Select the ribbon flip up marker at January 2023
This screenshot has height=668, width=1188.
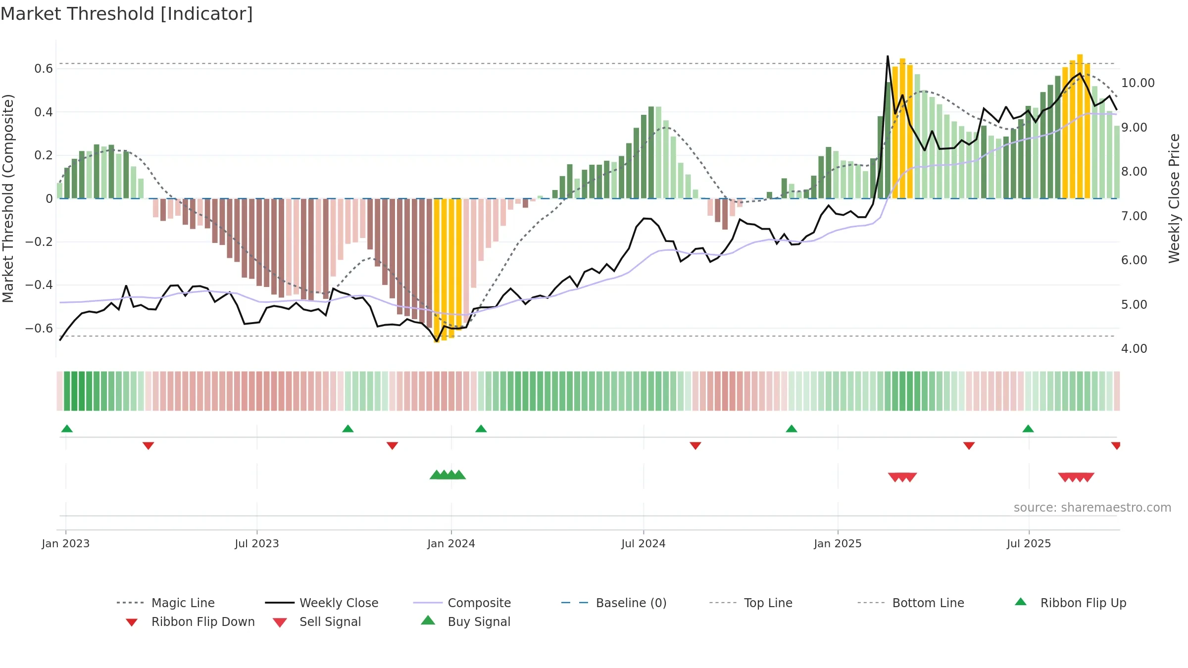click(67, 429)
